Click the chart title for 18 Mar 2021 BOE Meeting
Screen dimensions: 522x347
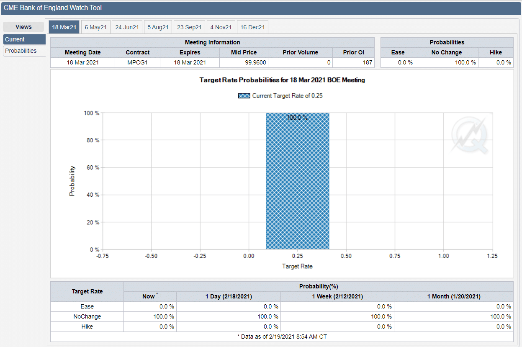(282, 80)
